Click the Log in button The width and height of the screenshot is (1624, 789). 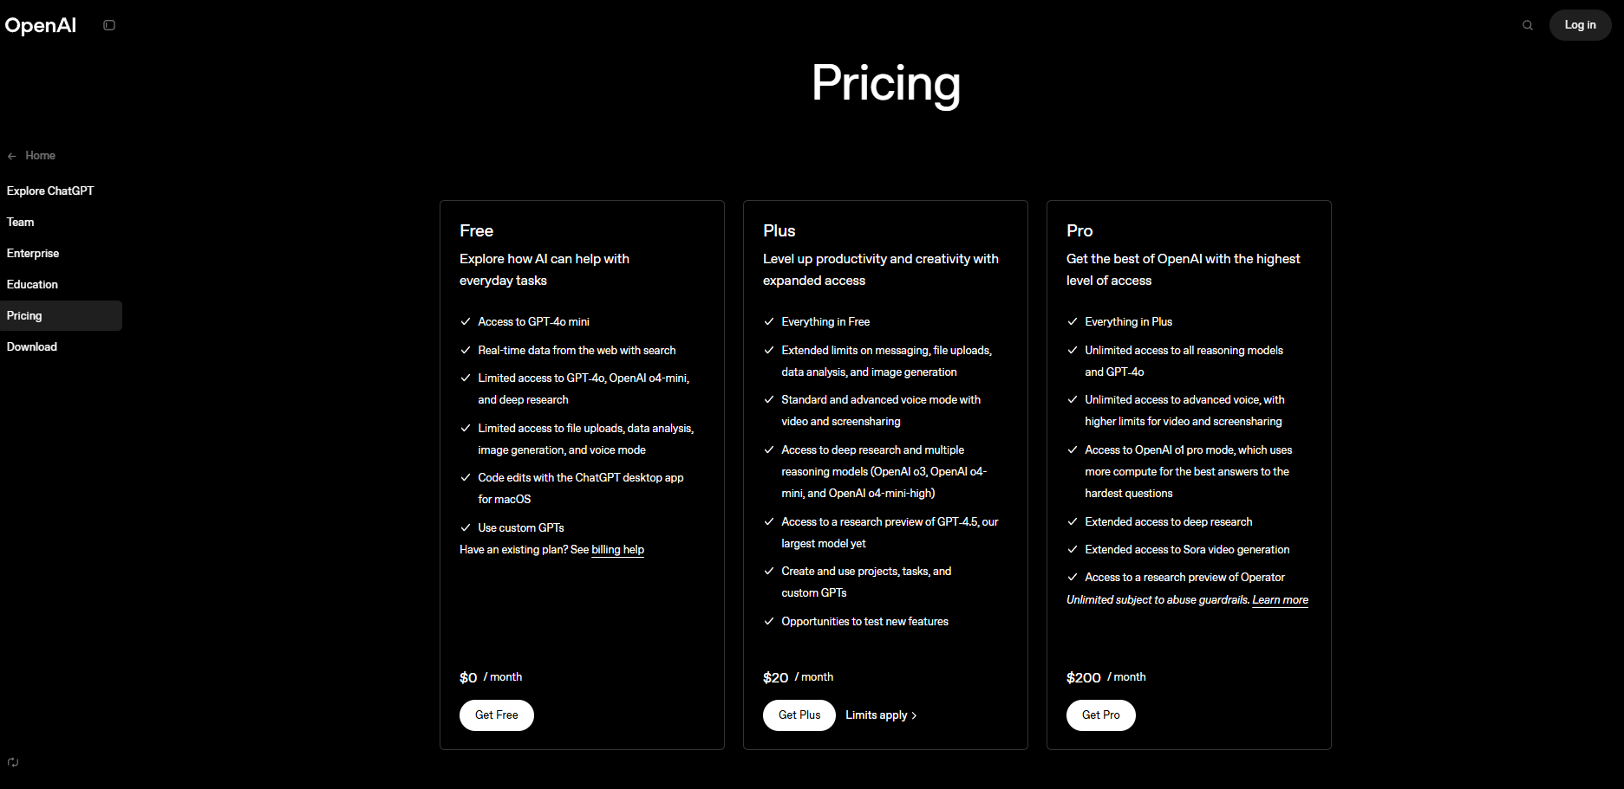pos(1580,25)
